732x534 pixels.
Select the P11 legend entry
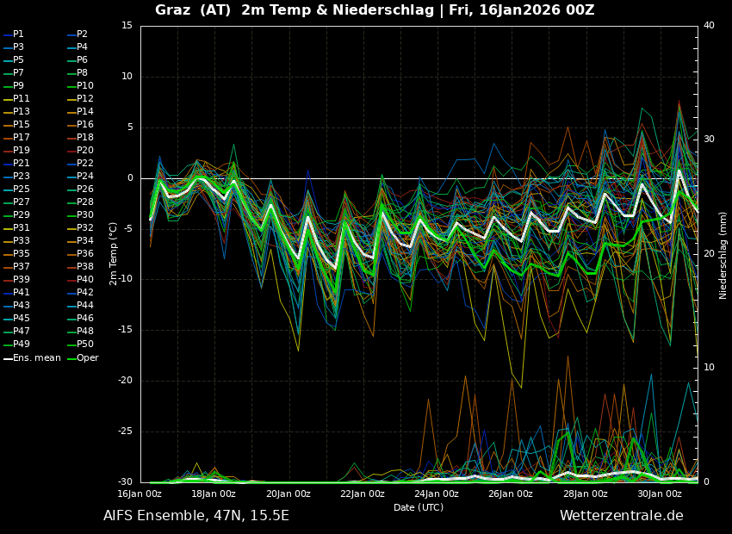(16, 98)
